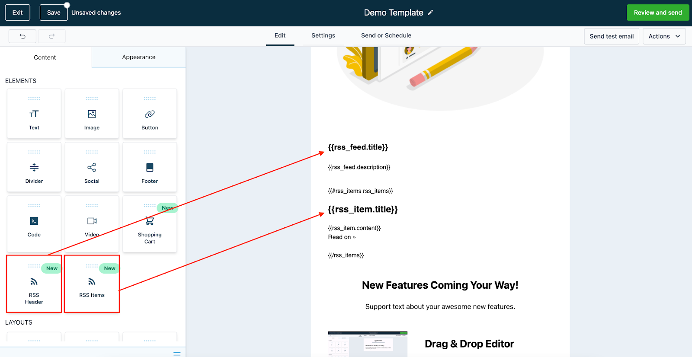Click the Read on link in email
This screenshot has width=692, height=357.
[x=342, y=237]
